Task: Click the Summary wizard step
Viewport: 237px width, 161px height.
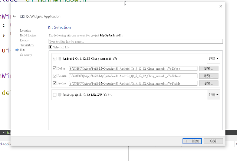Action: 26,55
